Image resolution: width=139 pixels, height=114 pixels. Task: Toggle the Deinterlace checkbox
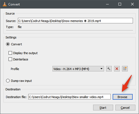point(10,59)
